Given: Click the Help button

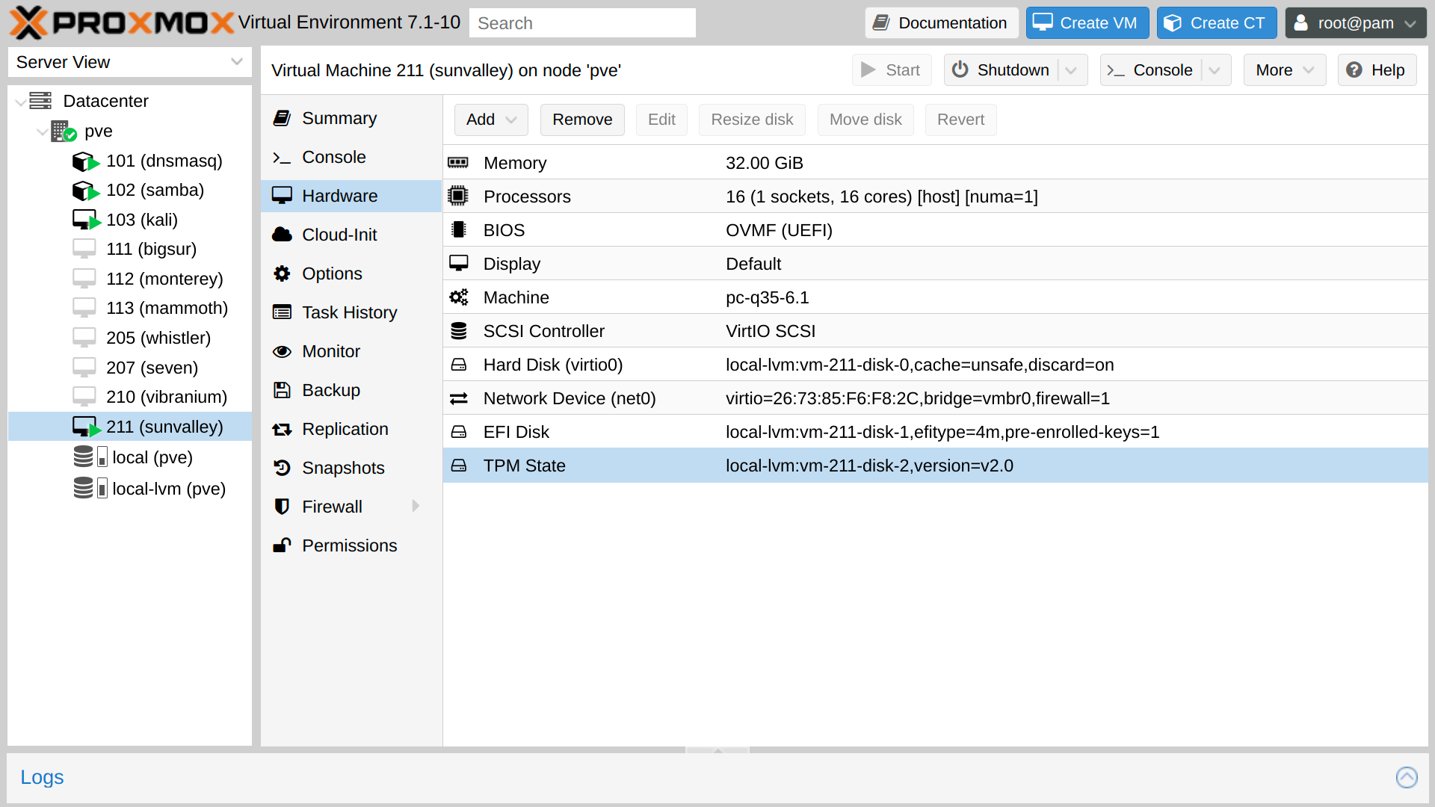Looking at the screenshot, I should click(1377, 70).
